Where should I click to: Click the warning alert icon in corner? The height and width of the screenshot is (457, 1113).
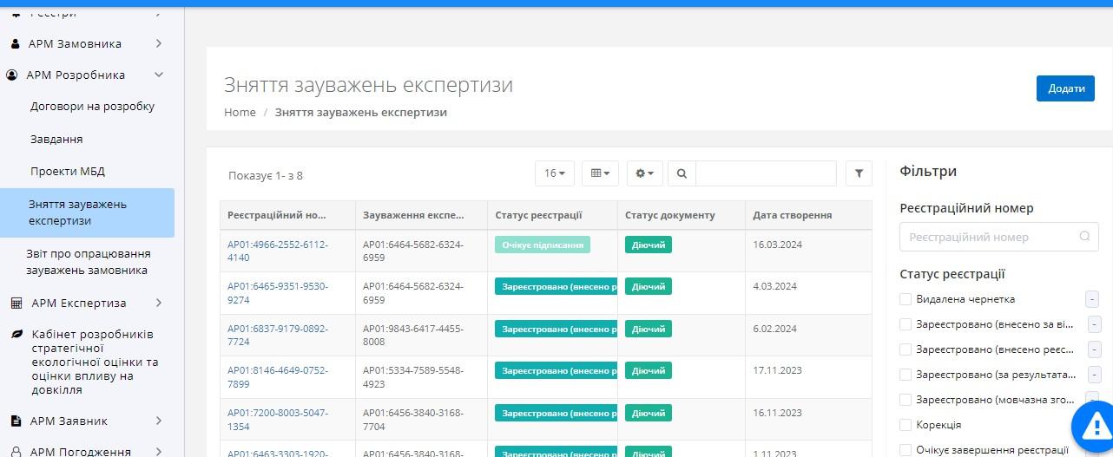tap(1095, 427)
